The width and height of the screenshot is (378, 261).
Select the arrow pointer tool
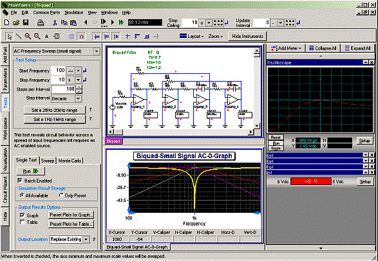tap(10, 37)
